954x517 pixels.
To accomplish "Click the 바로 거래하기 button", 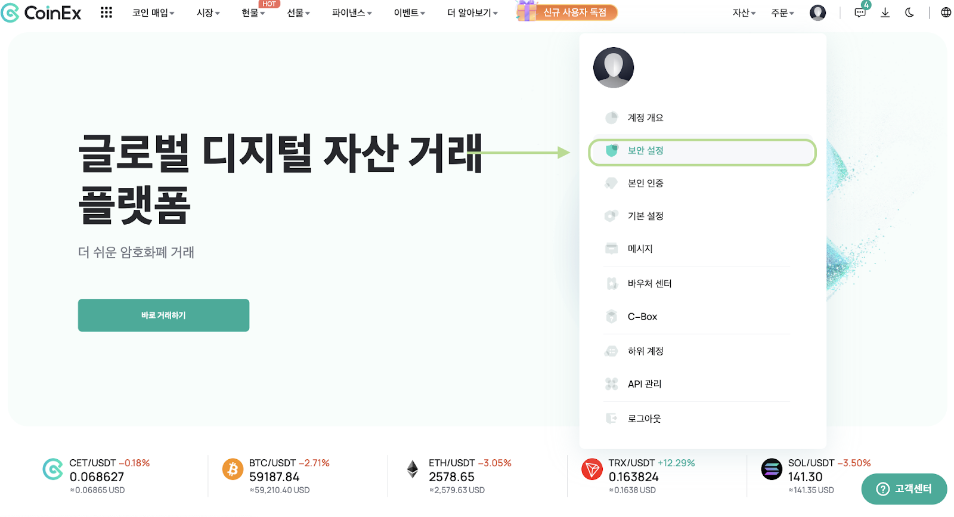I will (163, 315).
